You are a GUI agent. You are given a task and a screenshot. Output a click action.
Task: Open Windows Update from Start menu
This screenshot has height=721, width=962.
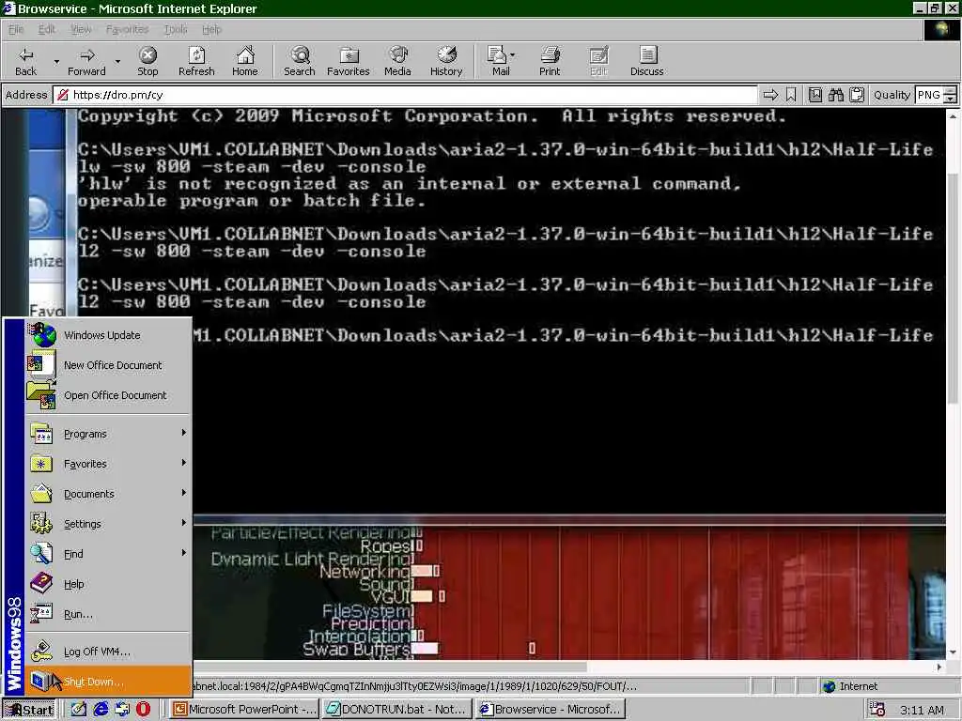tap(109, 335)
